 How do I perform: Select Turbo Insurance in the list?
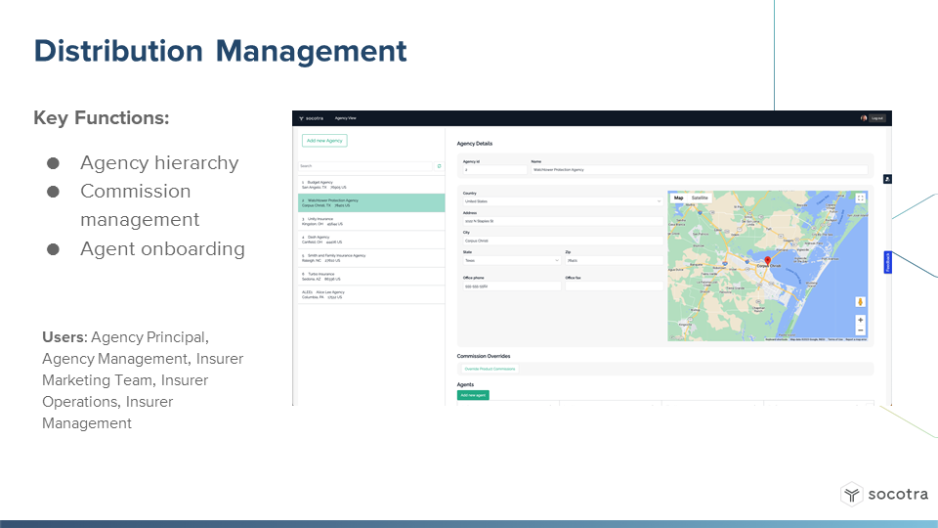[x=371, y=277]
